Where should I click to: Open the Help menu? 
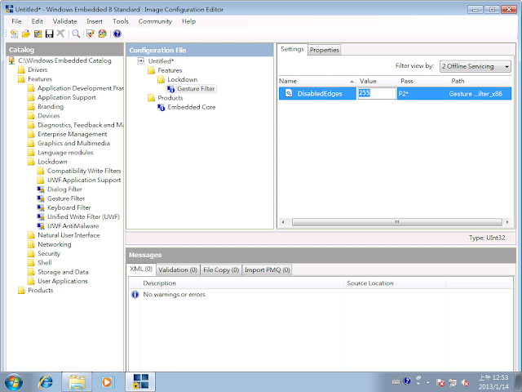point(188,21)
